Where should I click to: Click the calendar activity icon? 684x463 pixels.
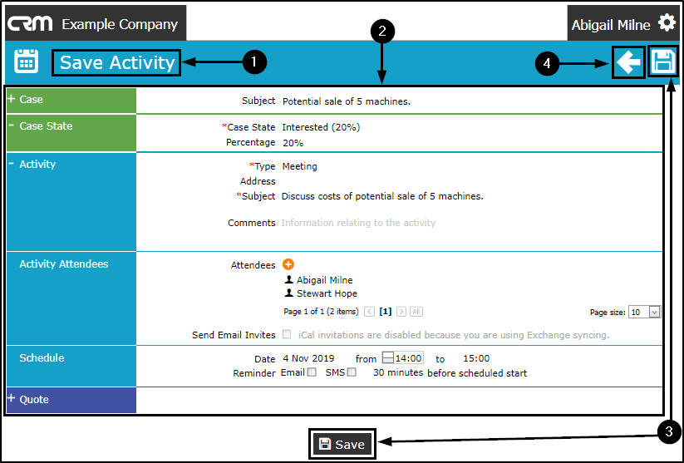[x=27, y=62]
